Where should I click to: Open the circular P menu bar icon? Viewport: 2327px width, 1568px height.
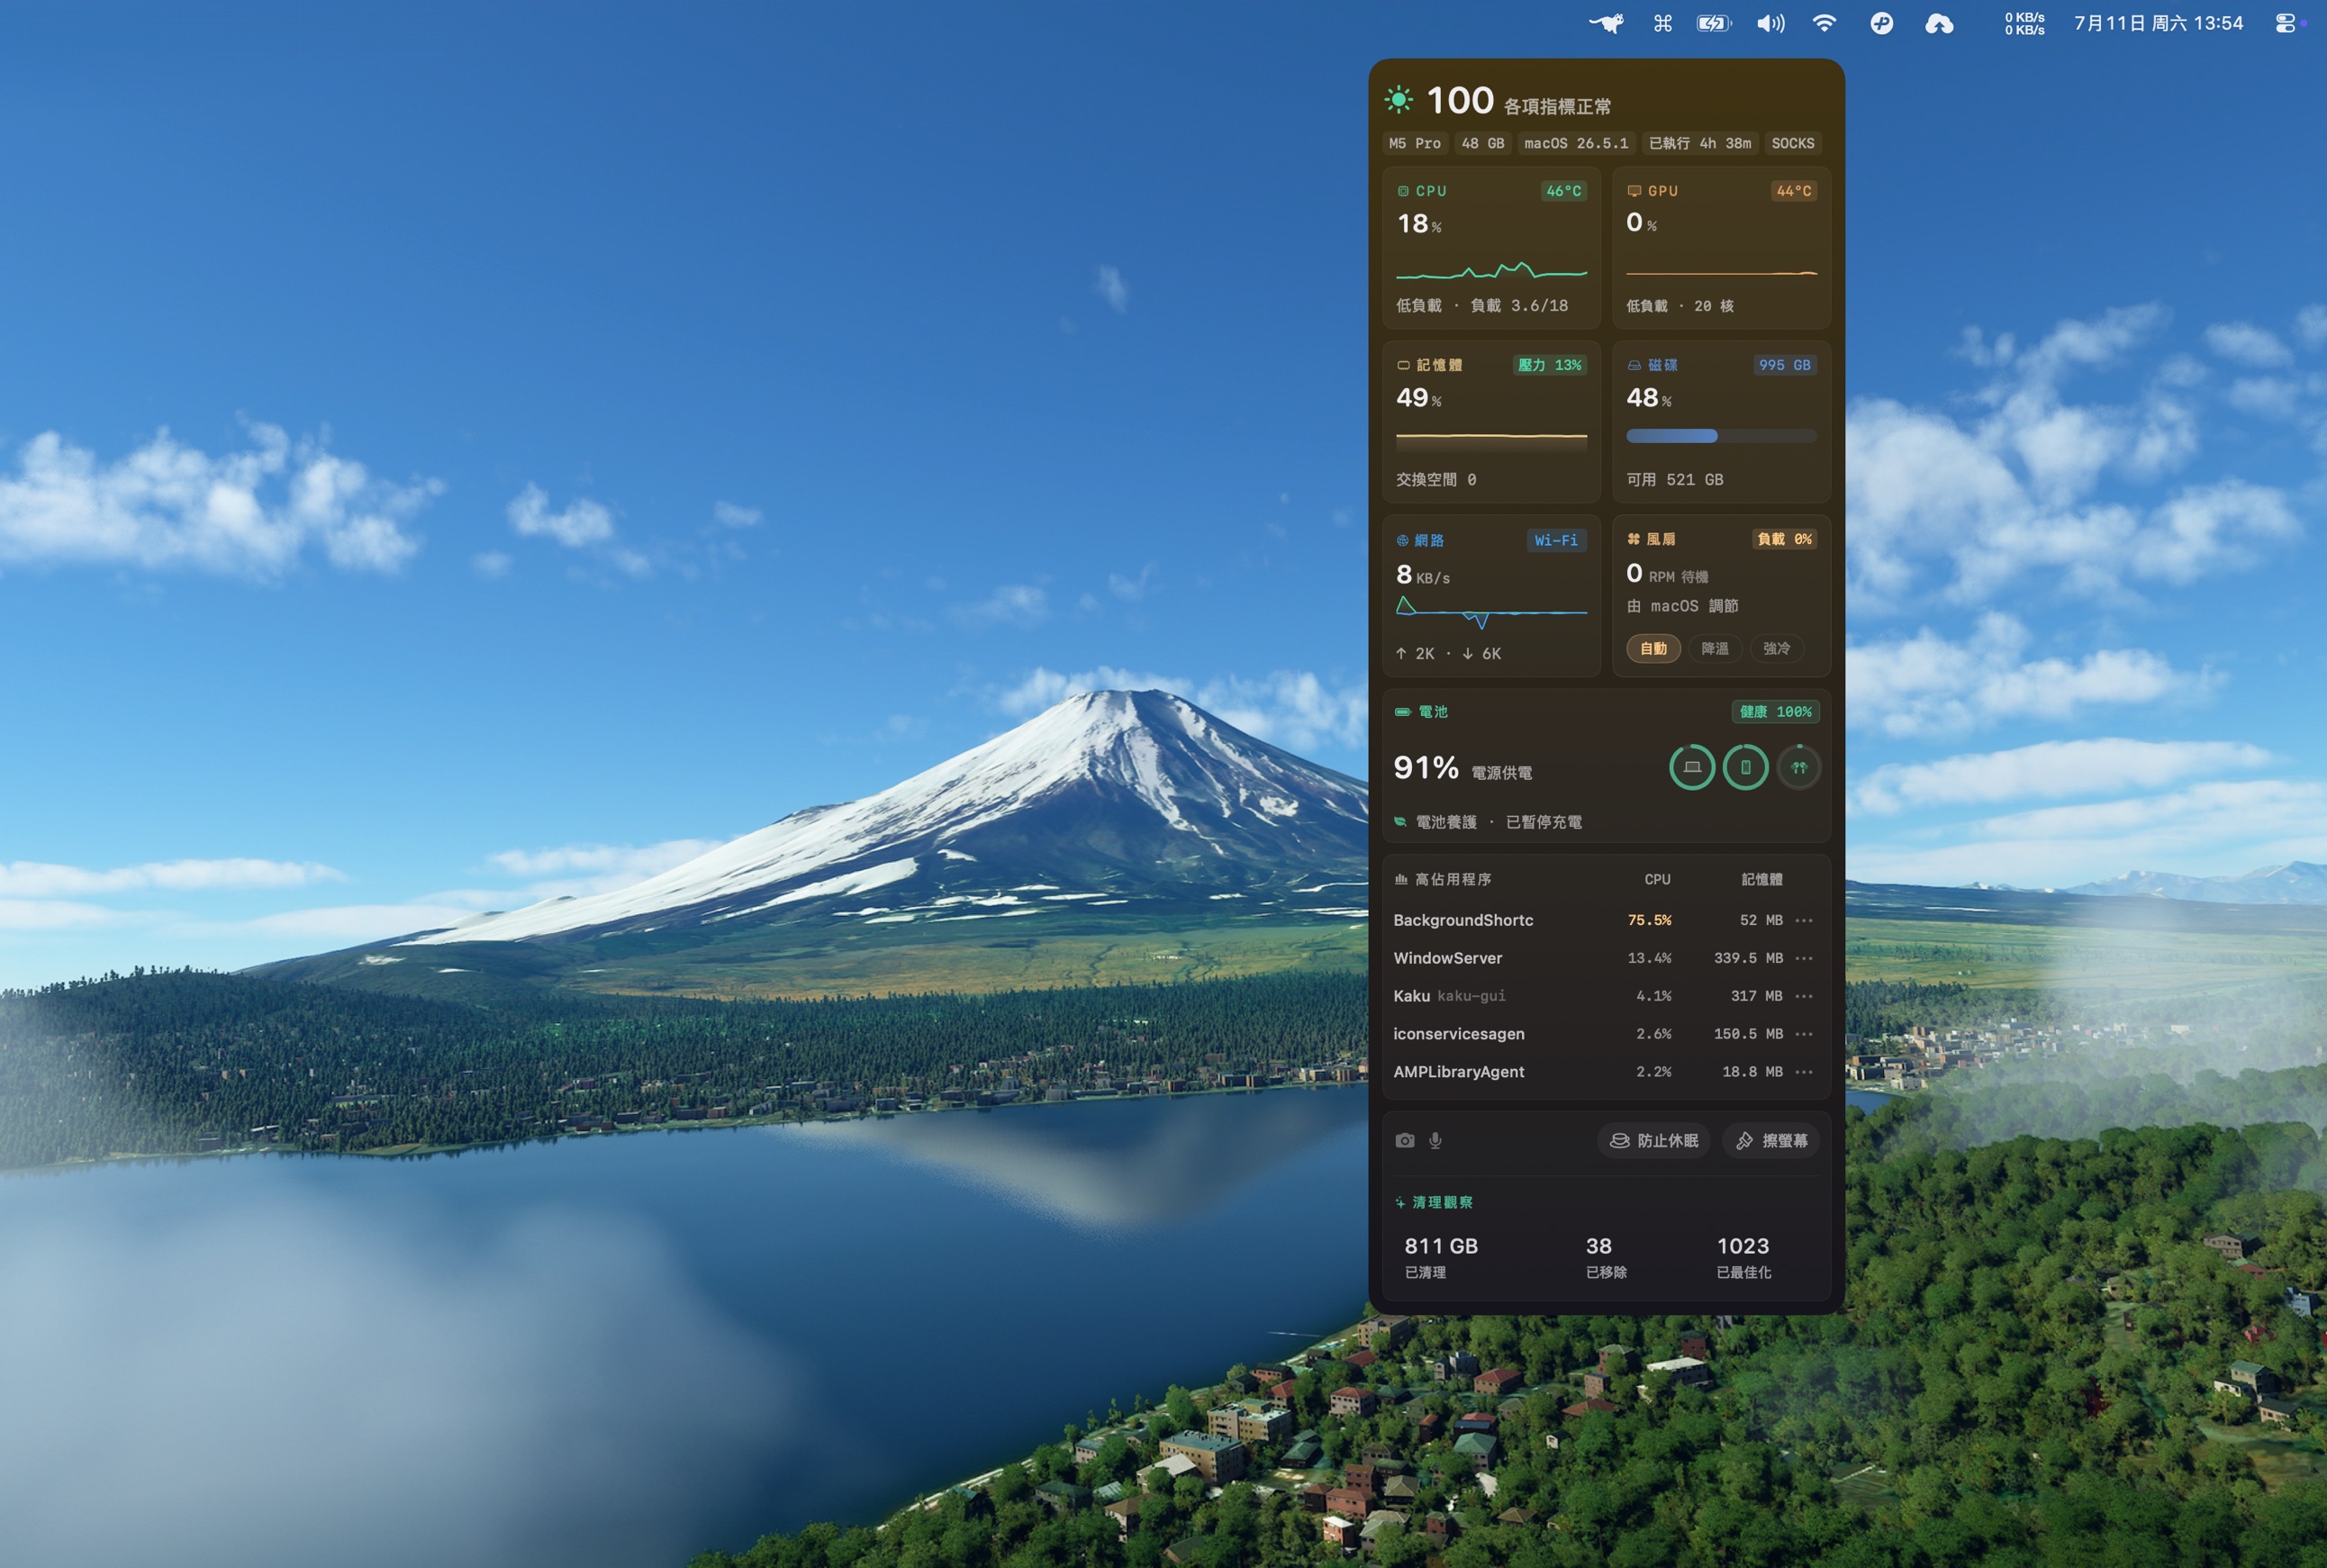tap(1881, 23)
